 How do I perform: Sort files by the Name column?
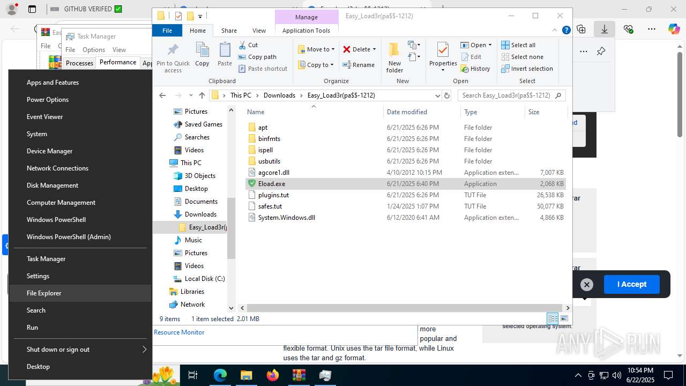pyautogui.click(x=314, y=112)
